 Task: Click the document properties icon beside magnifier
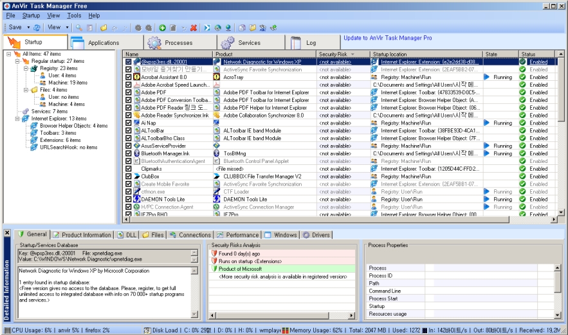tap(89, 28)
